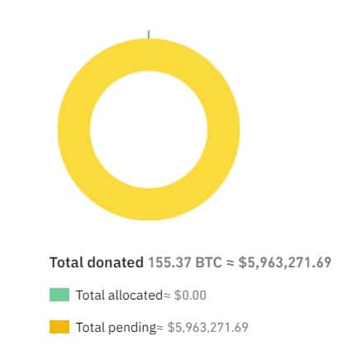Click the green Total allocated legend swatch
This screenshot has height=364, width=347.
coord(59,295)
